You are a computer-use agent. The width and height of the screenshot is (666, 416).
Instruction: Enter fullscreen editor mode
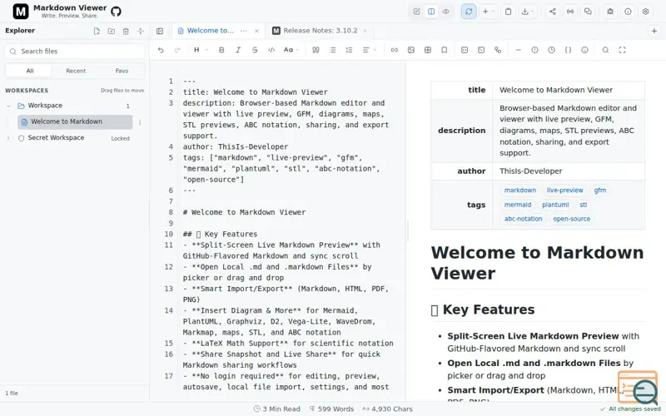coord(622,50)
